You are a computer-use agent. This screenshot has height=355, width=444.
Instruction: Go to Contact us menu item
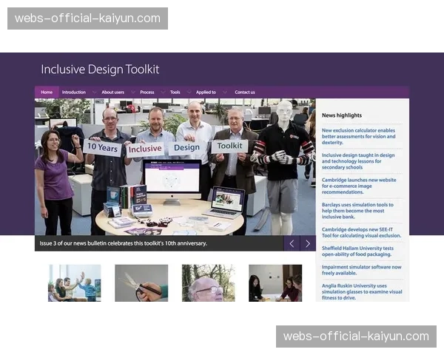click(244, 92)
